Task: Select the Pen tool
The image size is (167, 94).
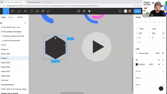Action: tap(25, 11)
